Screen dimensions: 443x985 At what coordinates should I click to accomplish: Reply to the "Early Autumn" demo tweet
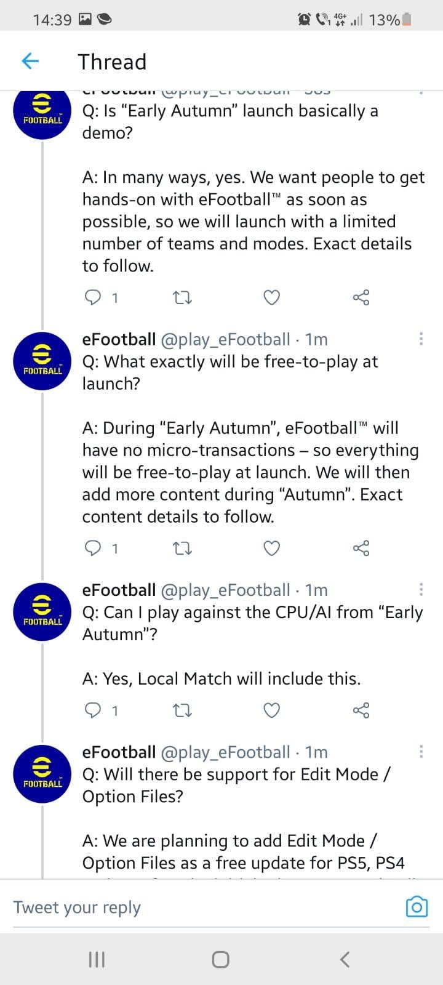click(92, 298)
